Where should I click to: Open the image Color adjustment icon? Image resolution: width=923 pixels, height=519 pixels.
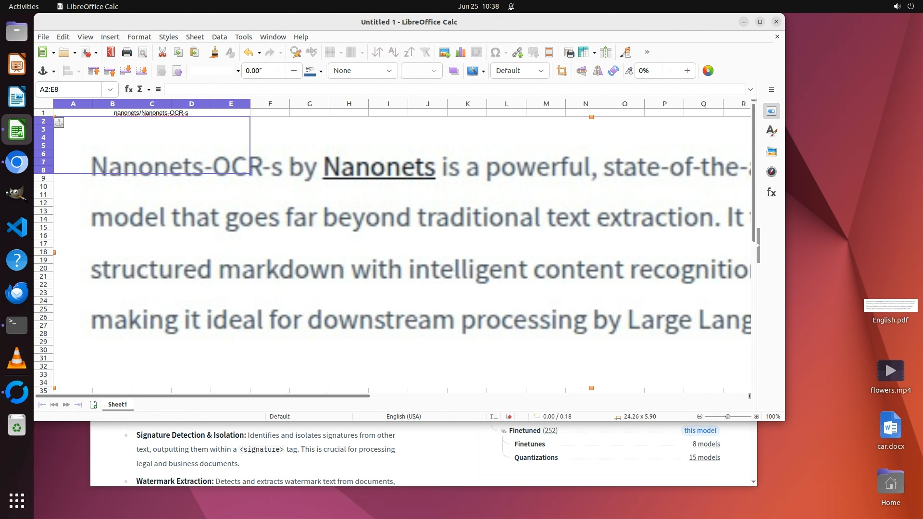[708, 71]
